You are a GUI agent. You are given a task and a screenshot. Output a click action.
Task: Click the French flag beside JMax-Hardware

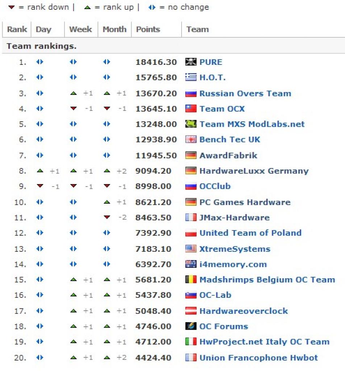tap(191, 217)
